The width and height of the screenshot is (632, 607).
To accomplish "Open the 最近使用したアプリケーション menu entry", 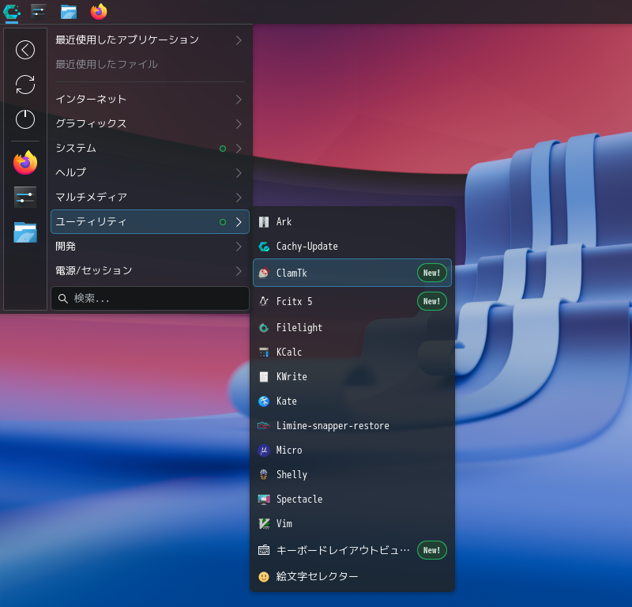I will click(x=150, y=40).
